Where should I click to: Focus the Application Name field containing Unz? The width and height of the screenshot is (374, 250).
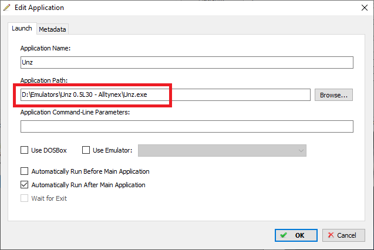[x=187, y=62]
